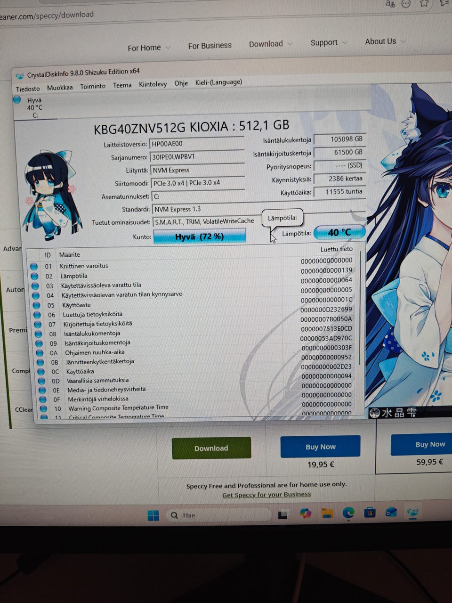Follow the Get Speccy for your Business link

266,494
